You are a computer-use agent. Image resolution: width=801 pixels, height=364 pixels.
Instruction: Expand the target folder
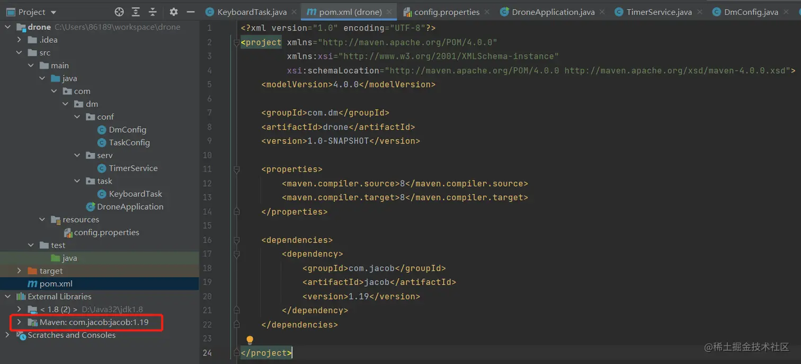[x=20, y=271]
